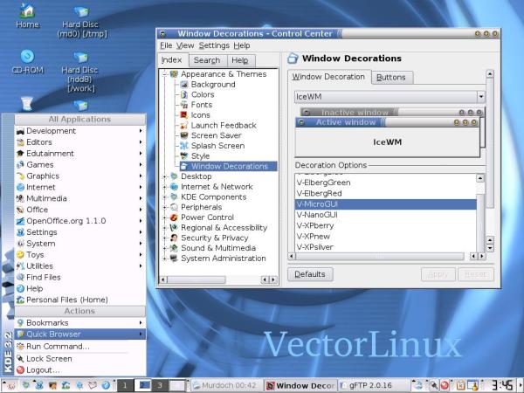Screen dimensions: 524x393
Task: Click the Defaults button
Action: pos(310,274)
